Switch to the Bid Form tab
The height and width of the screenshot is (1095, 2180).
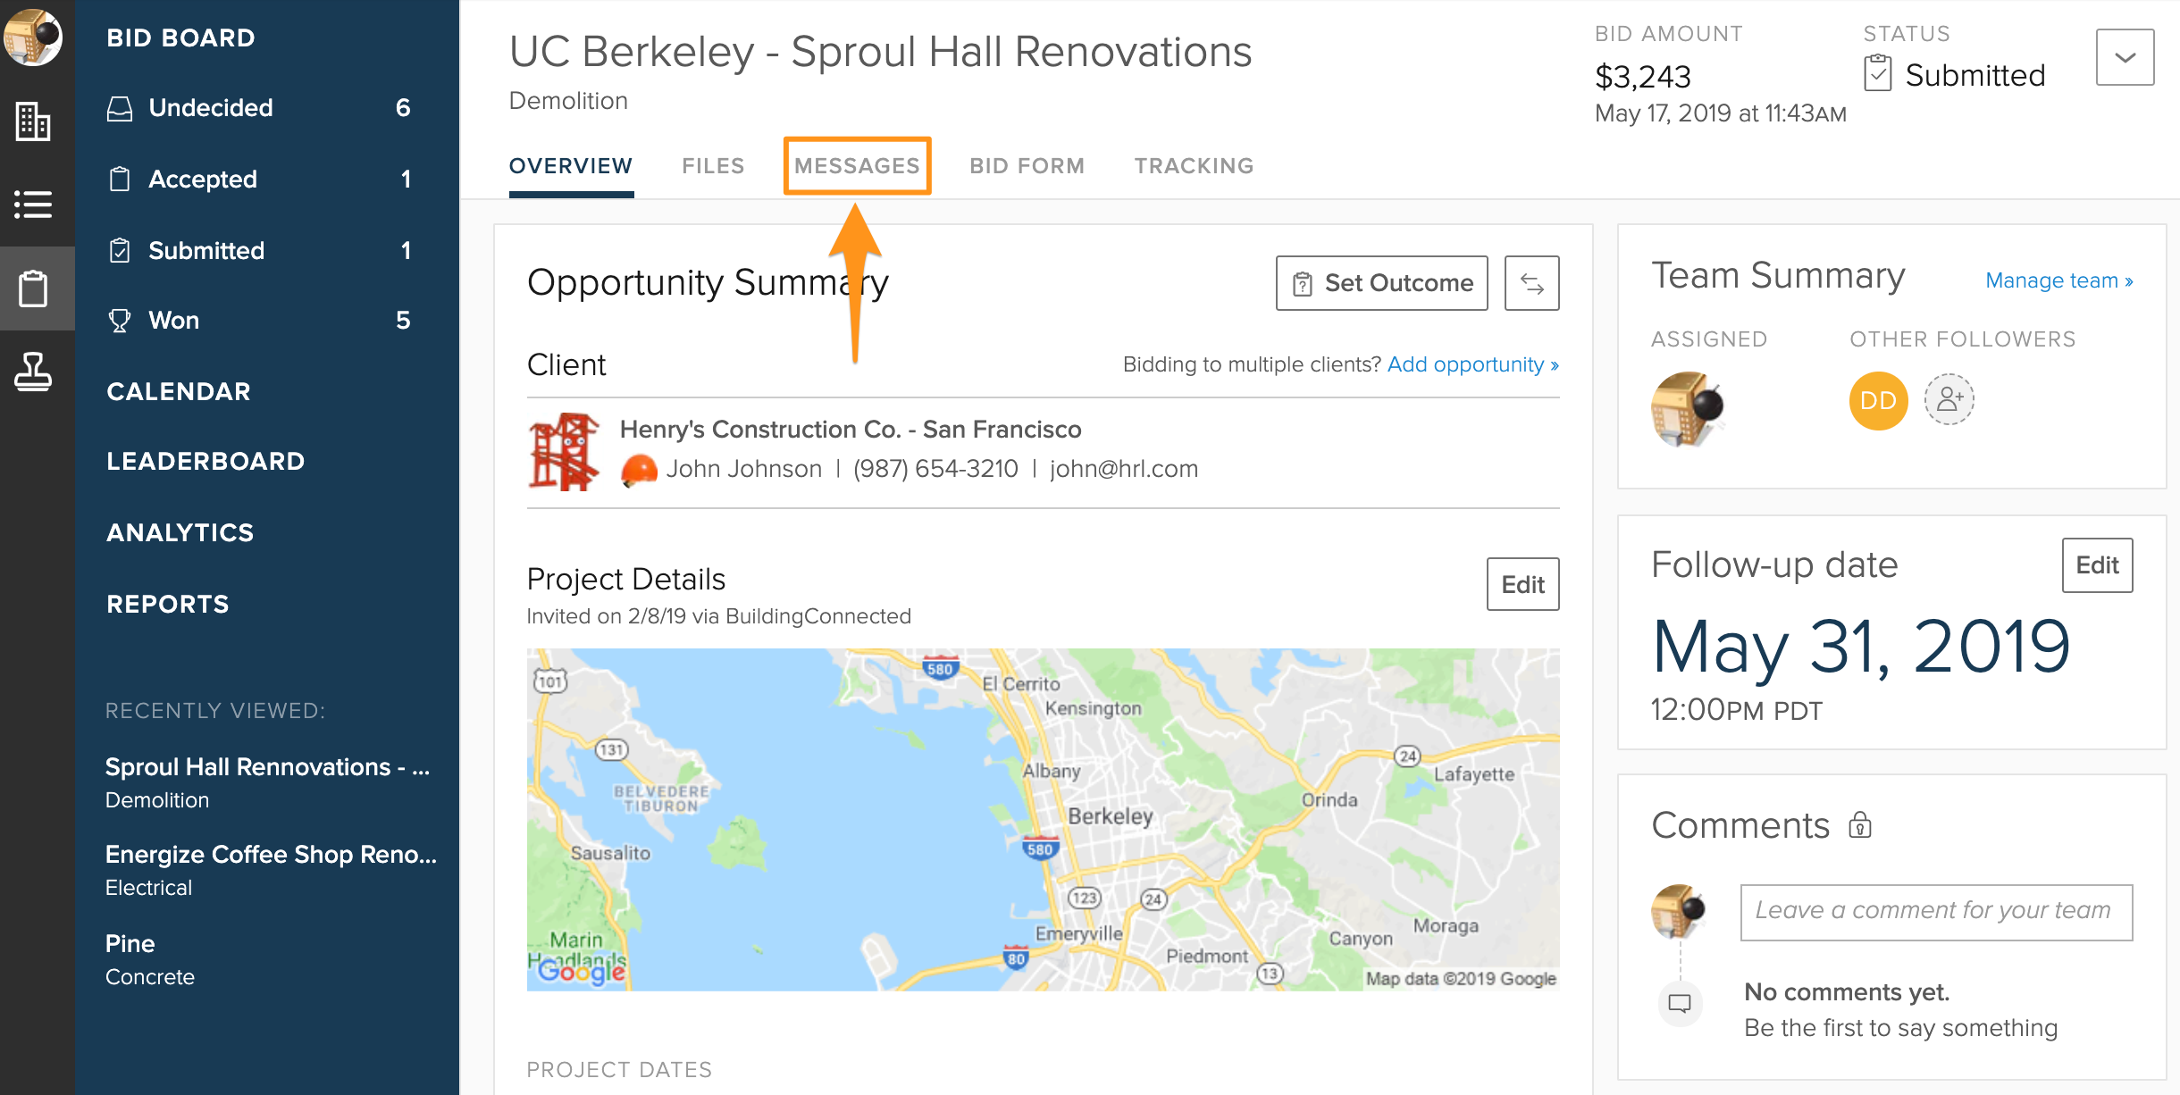1027,166
